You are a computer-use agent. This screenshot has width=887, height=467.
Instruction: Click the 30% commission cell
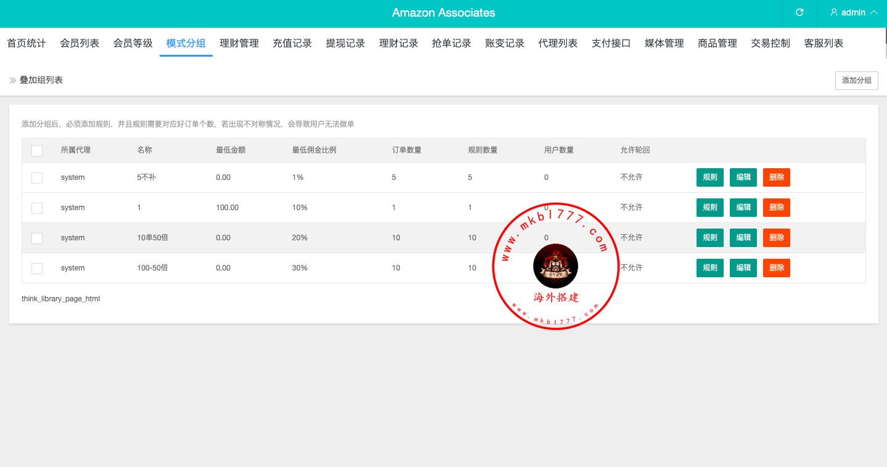coord(300,268)
